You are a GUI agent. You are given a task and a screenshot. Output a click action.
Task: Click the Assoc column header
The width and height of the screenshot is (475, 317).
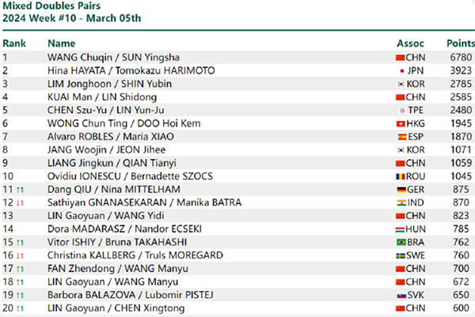tap(410, 43)
